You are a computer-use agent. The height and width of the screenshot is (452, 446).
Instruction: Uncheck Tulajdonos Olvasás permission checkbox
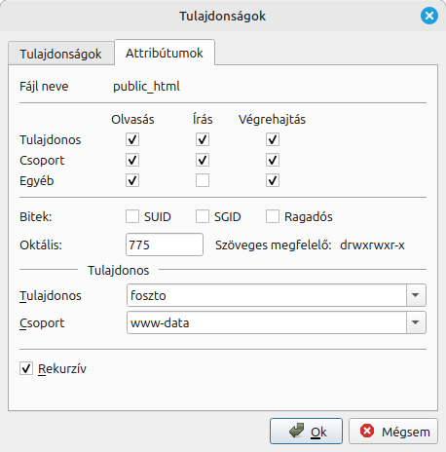[x=132, y=139]
